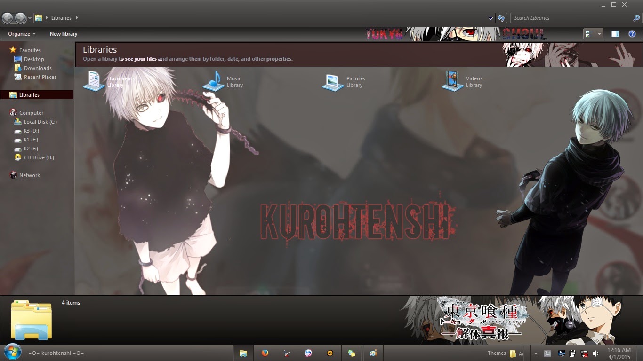Click the Desktop icon in the sidebar

[x=18, y=59]
